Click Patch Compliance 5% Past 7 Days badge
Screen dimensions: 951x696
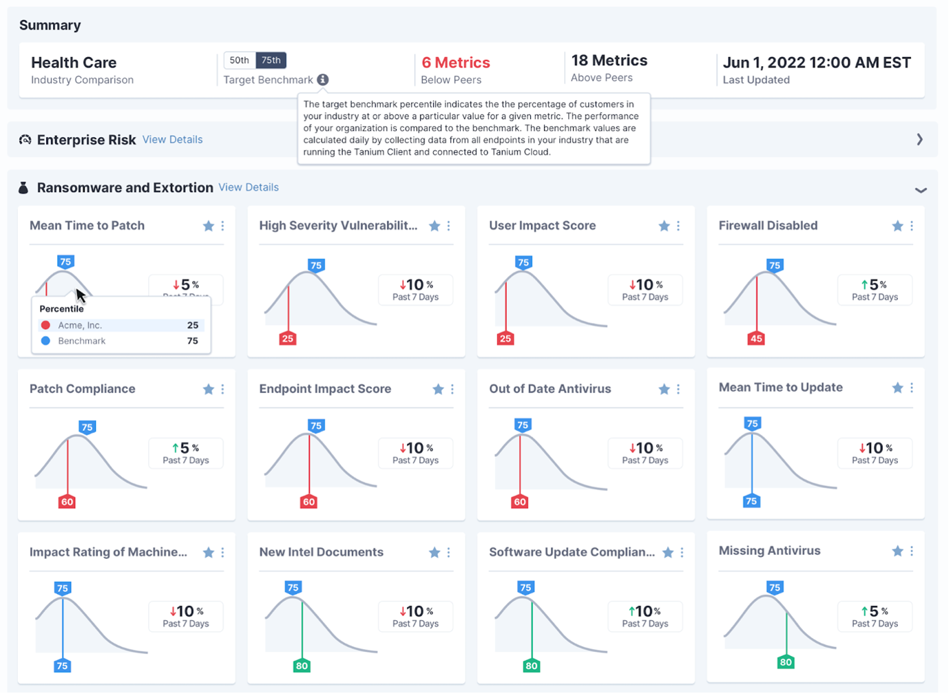point(186,453)
